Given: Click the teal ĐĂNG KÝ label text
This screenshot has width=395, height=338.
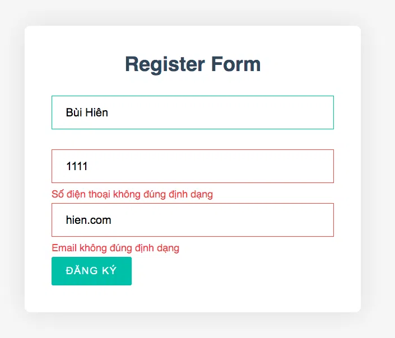Looking at the screenshot, I should tap(91, 270).
